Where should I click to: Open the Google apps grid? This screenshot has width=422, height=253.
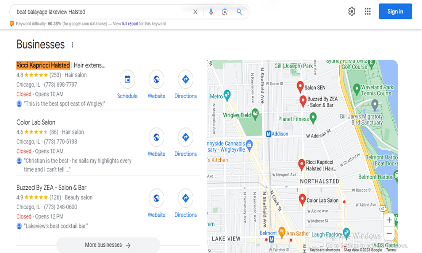click(368, 11)
